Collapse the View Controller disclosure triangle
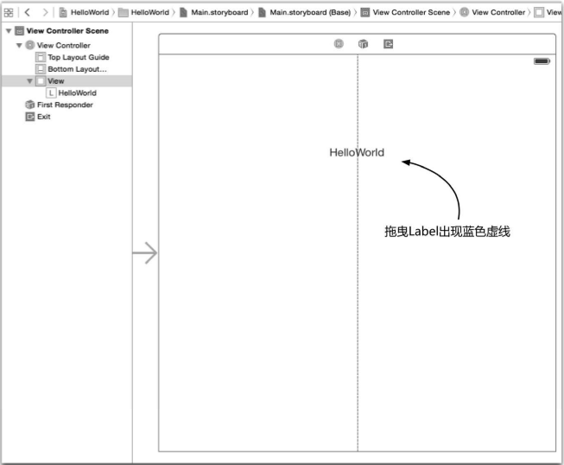 click(x=19, y=45)
